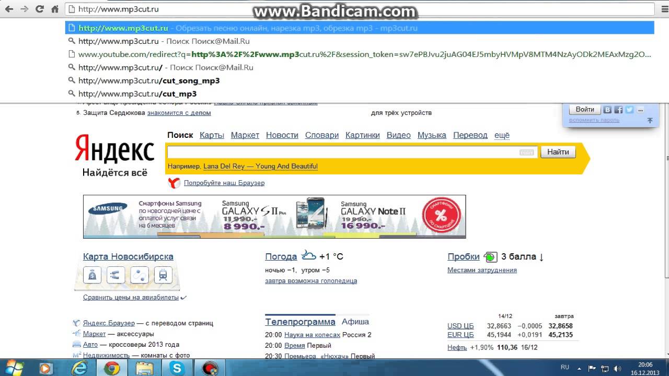Expand the 'ещё' services list
Viewport: 669px width, 376px height.
coord(502,135)
